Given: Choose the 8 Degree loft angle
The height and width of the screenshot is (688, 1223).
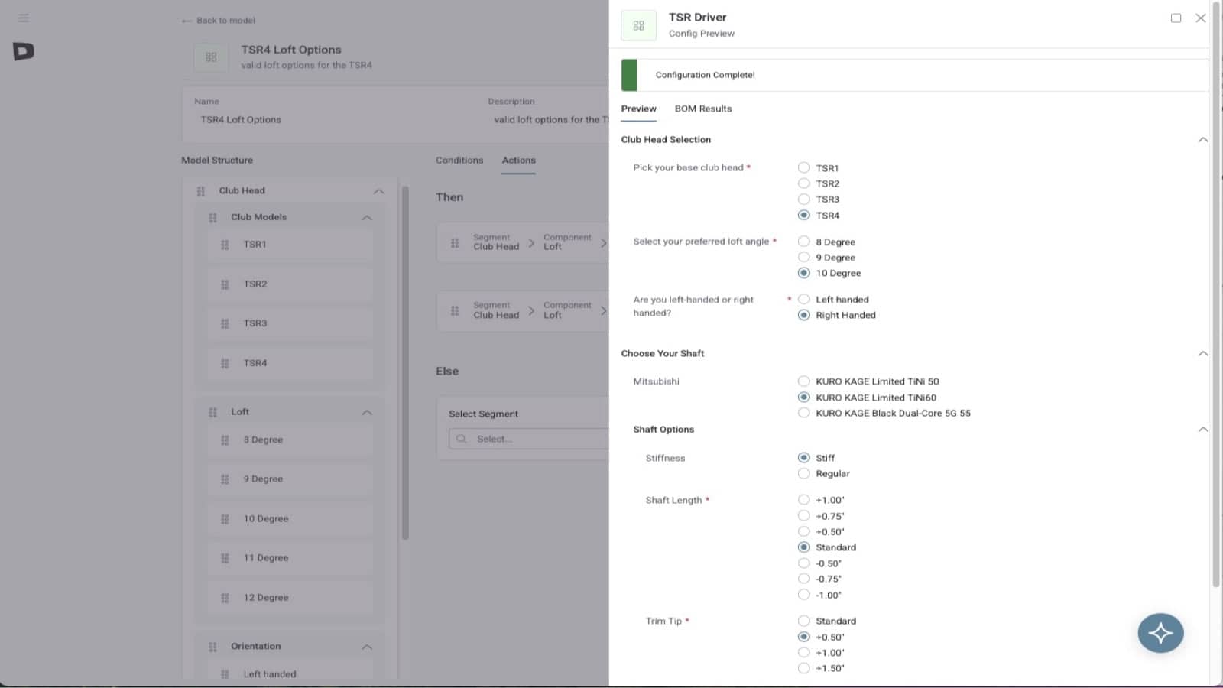Looking at the screenshot, I should tap(803, 241).
